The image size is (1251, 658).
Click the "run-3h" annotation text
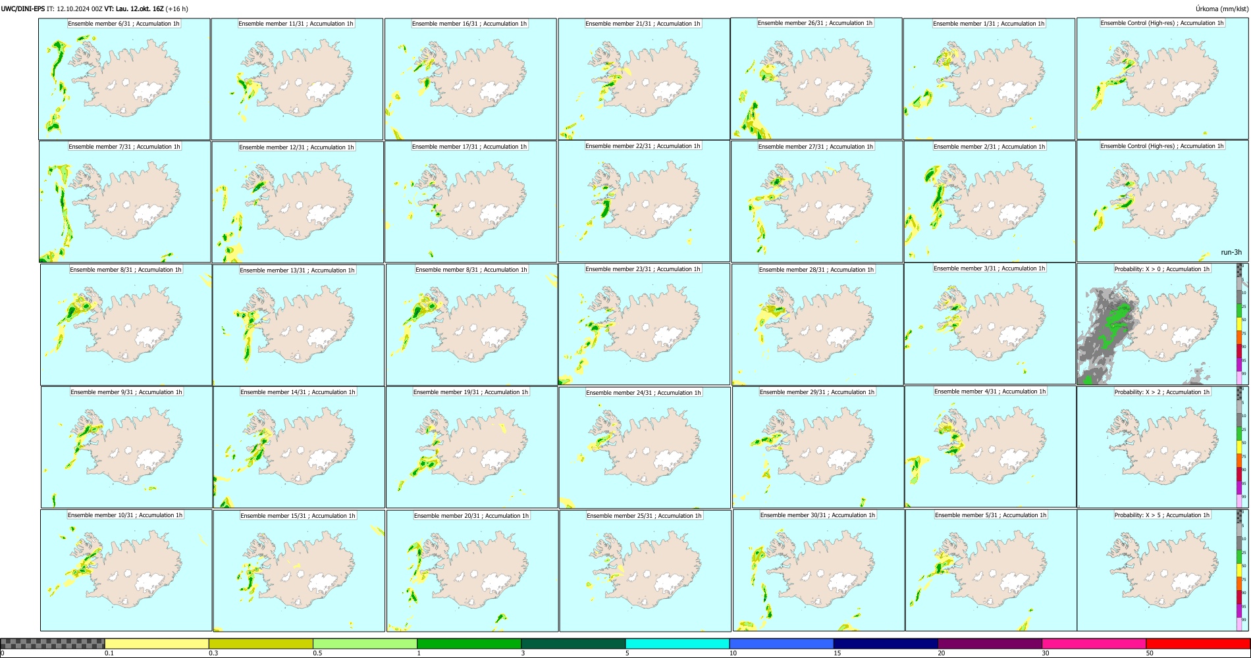1231,253
